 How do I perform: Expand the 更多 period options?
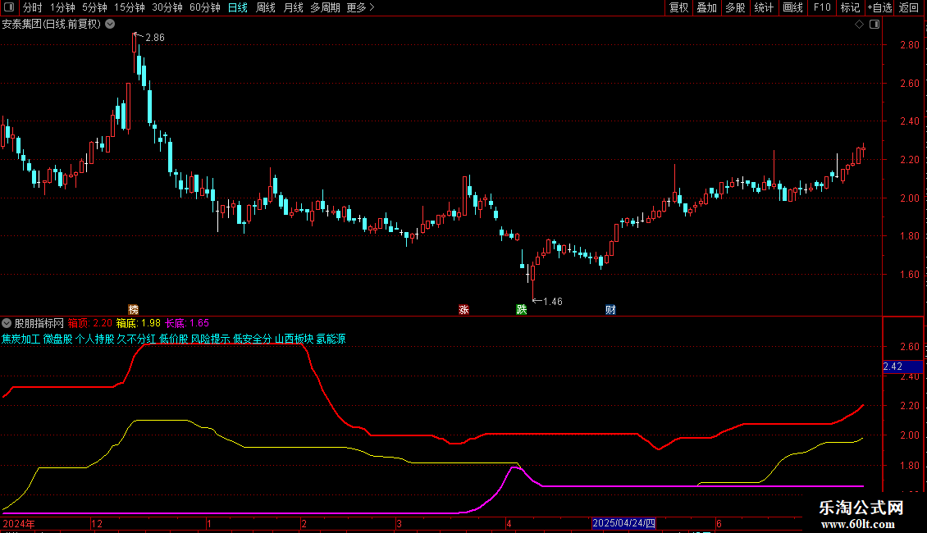[x=360, y=7]
